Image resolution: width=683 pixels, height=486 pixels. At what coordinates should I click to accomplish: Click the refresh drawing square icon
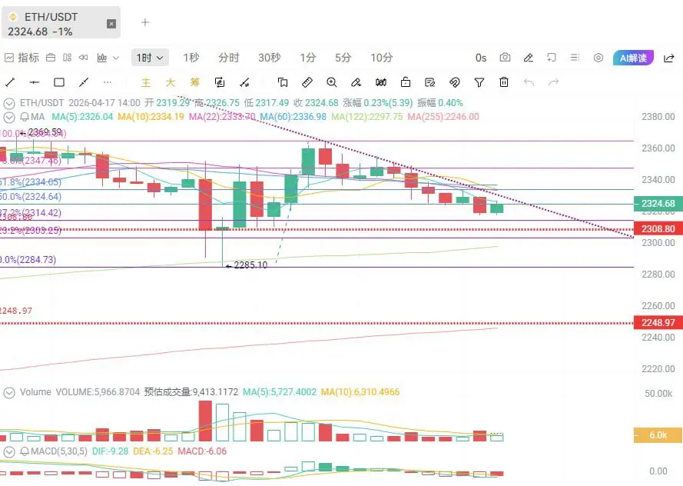pos(220,82)
